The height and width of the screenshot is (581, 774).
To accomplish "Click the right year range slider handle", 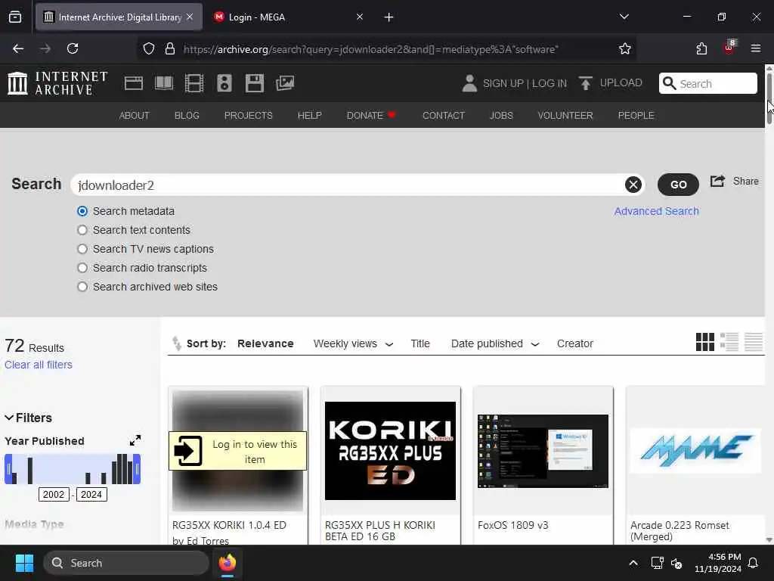I will click(x=138, y=469).
